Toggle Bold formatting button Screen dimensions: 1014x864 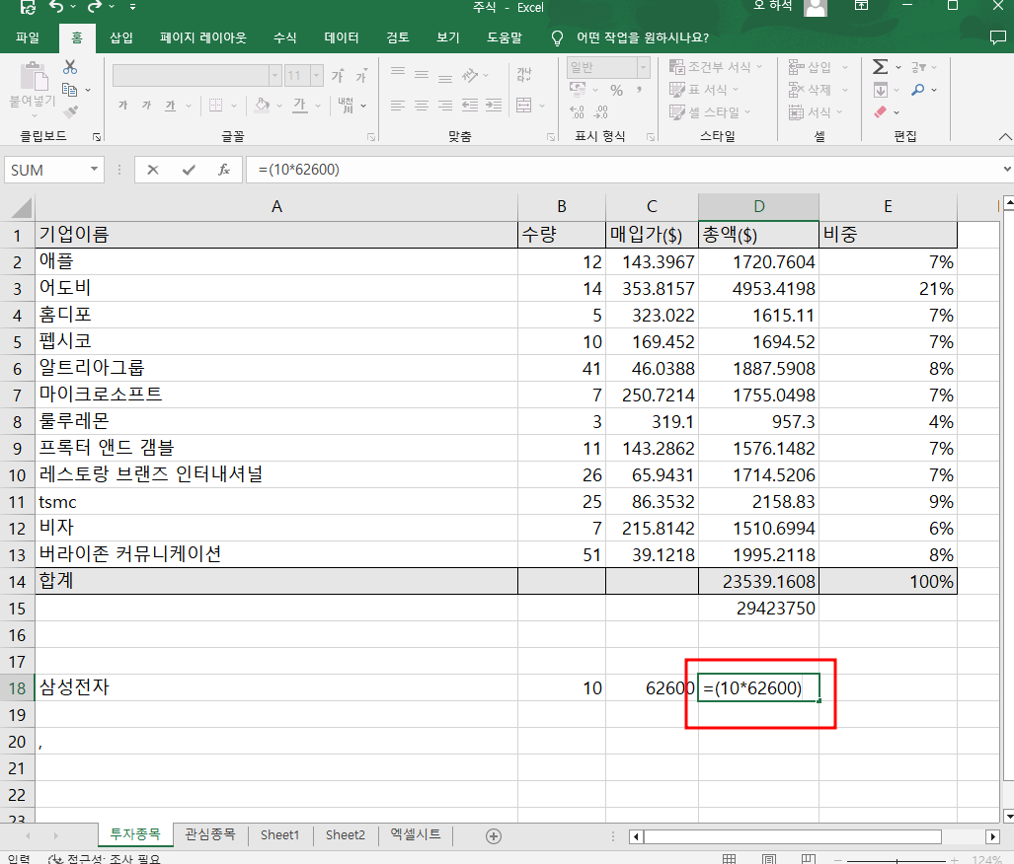(x=122, y=105)
